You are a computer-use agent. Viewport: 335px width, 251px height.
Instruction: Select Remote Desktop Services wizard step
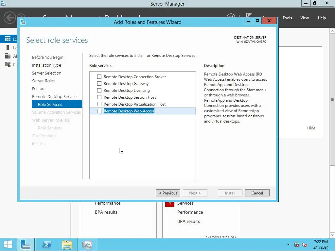[55, 96]
